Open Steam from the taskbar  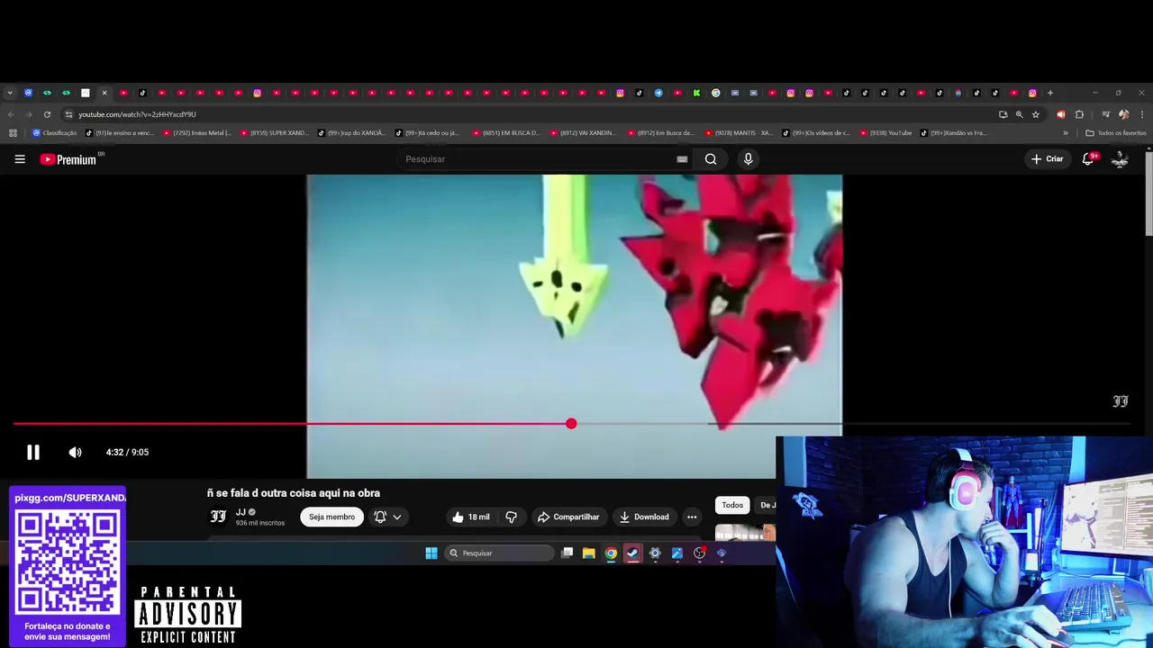pyautogui.click(x=633, y=553)
